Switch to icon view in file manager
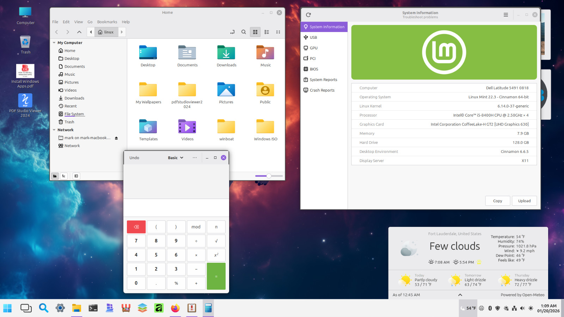 [x=255, y=32]
